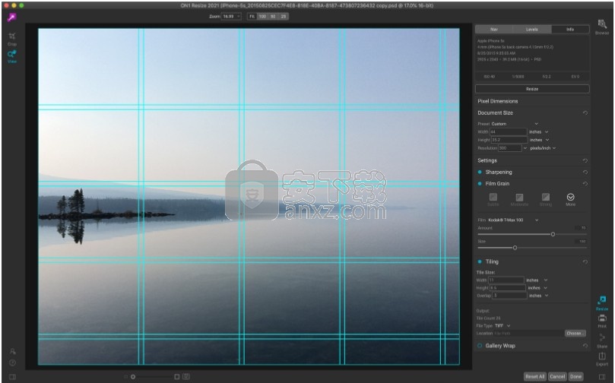Reset the Sharpening settings
The width and height of the screenshot is (615, 383).
pos(585,172)
